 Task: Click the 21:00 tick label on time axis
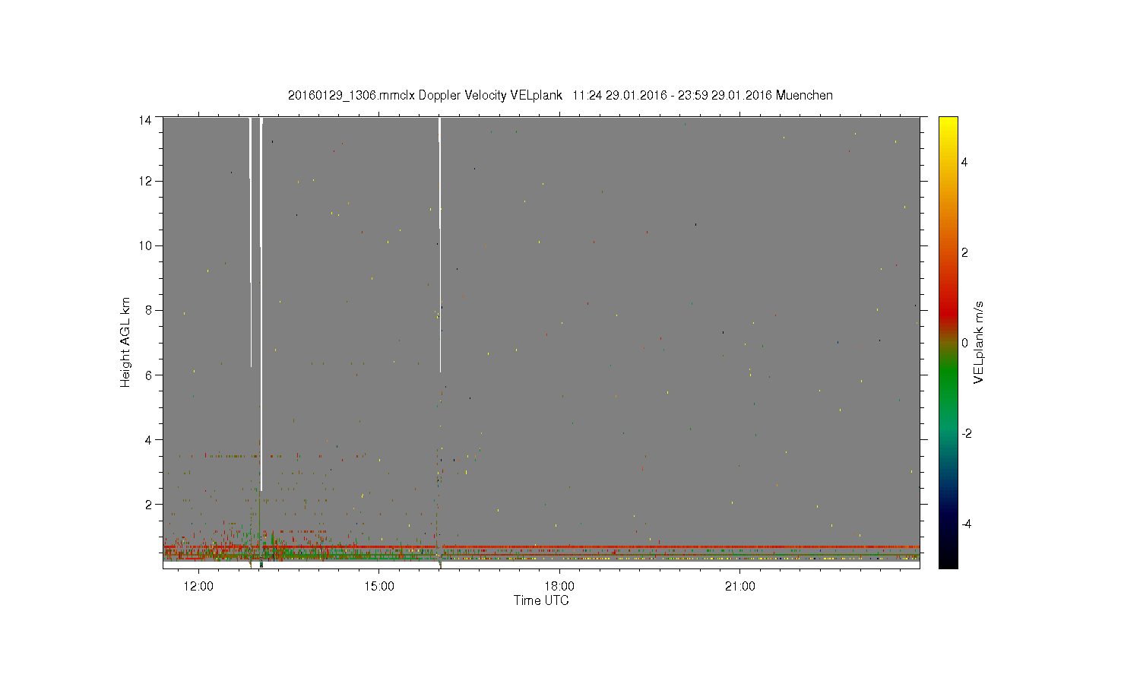pos(740,587)
